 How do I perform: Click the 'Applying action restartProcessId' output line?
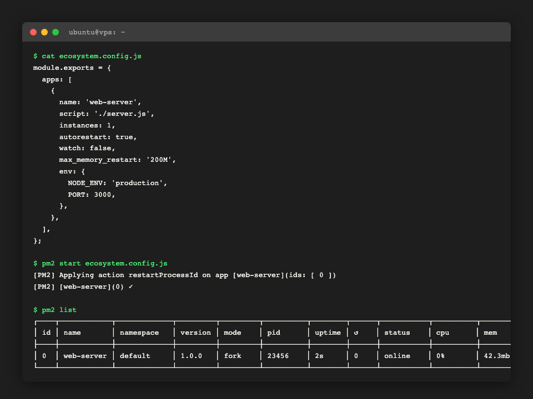click(x=184, y=275)
